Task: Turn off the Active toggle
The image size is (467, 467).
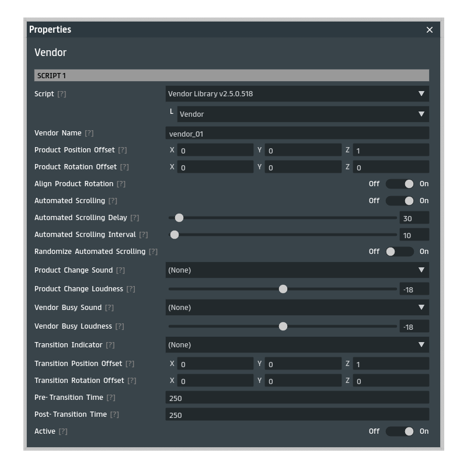Action: (x=400, y=431)
